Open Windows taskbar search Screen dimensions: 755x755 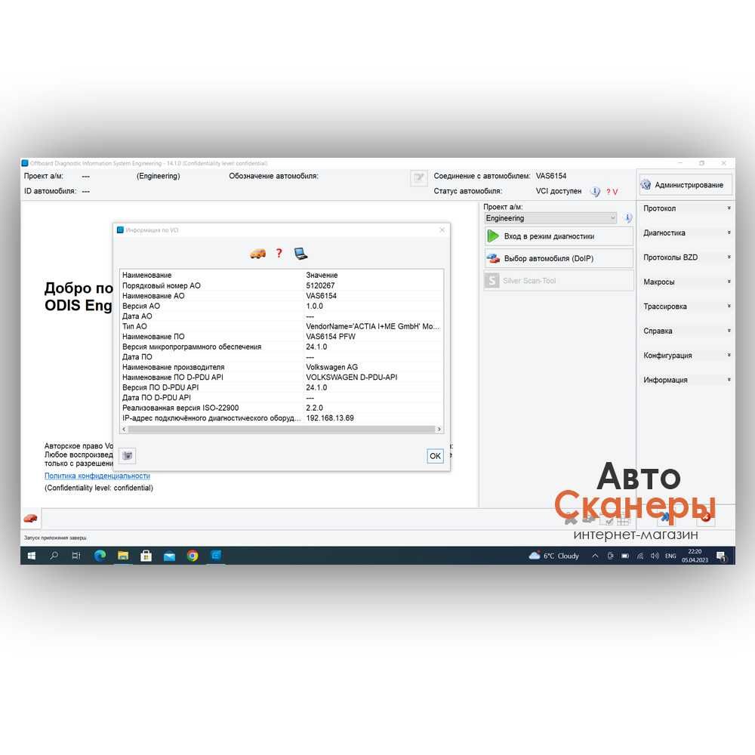[54, 556]
